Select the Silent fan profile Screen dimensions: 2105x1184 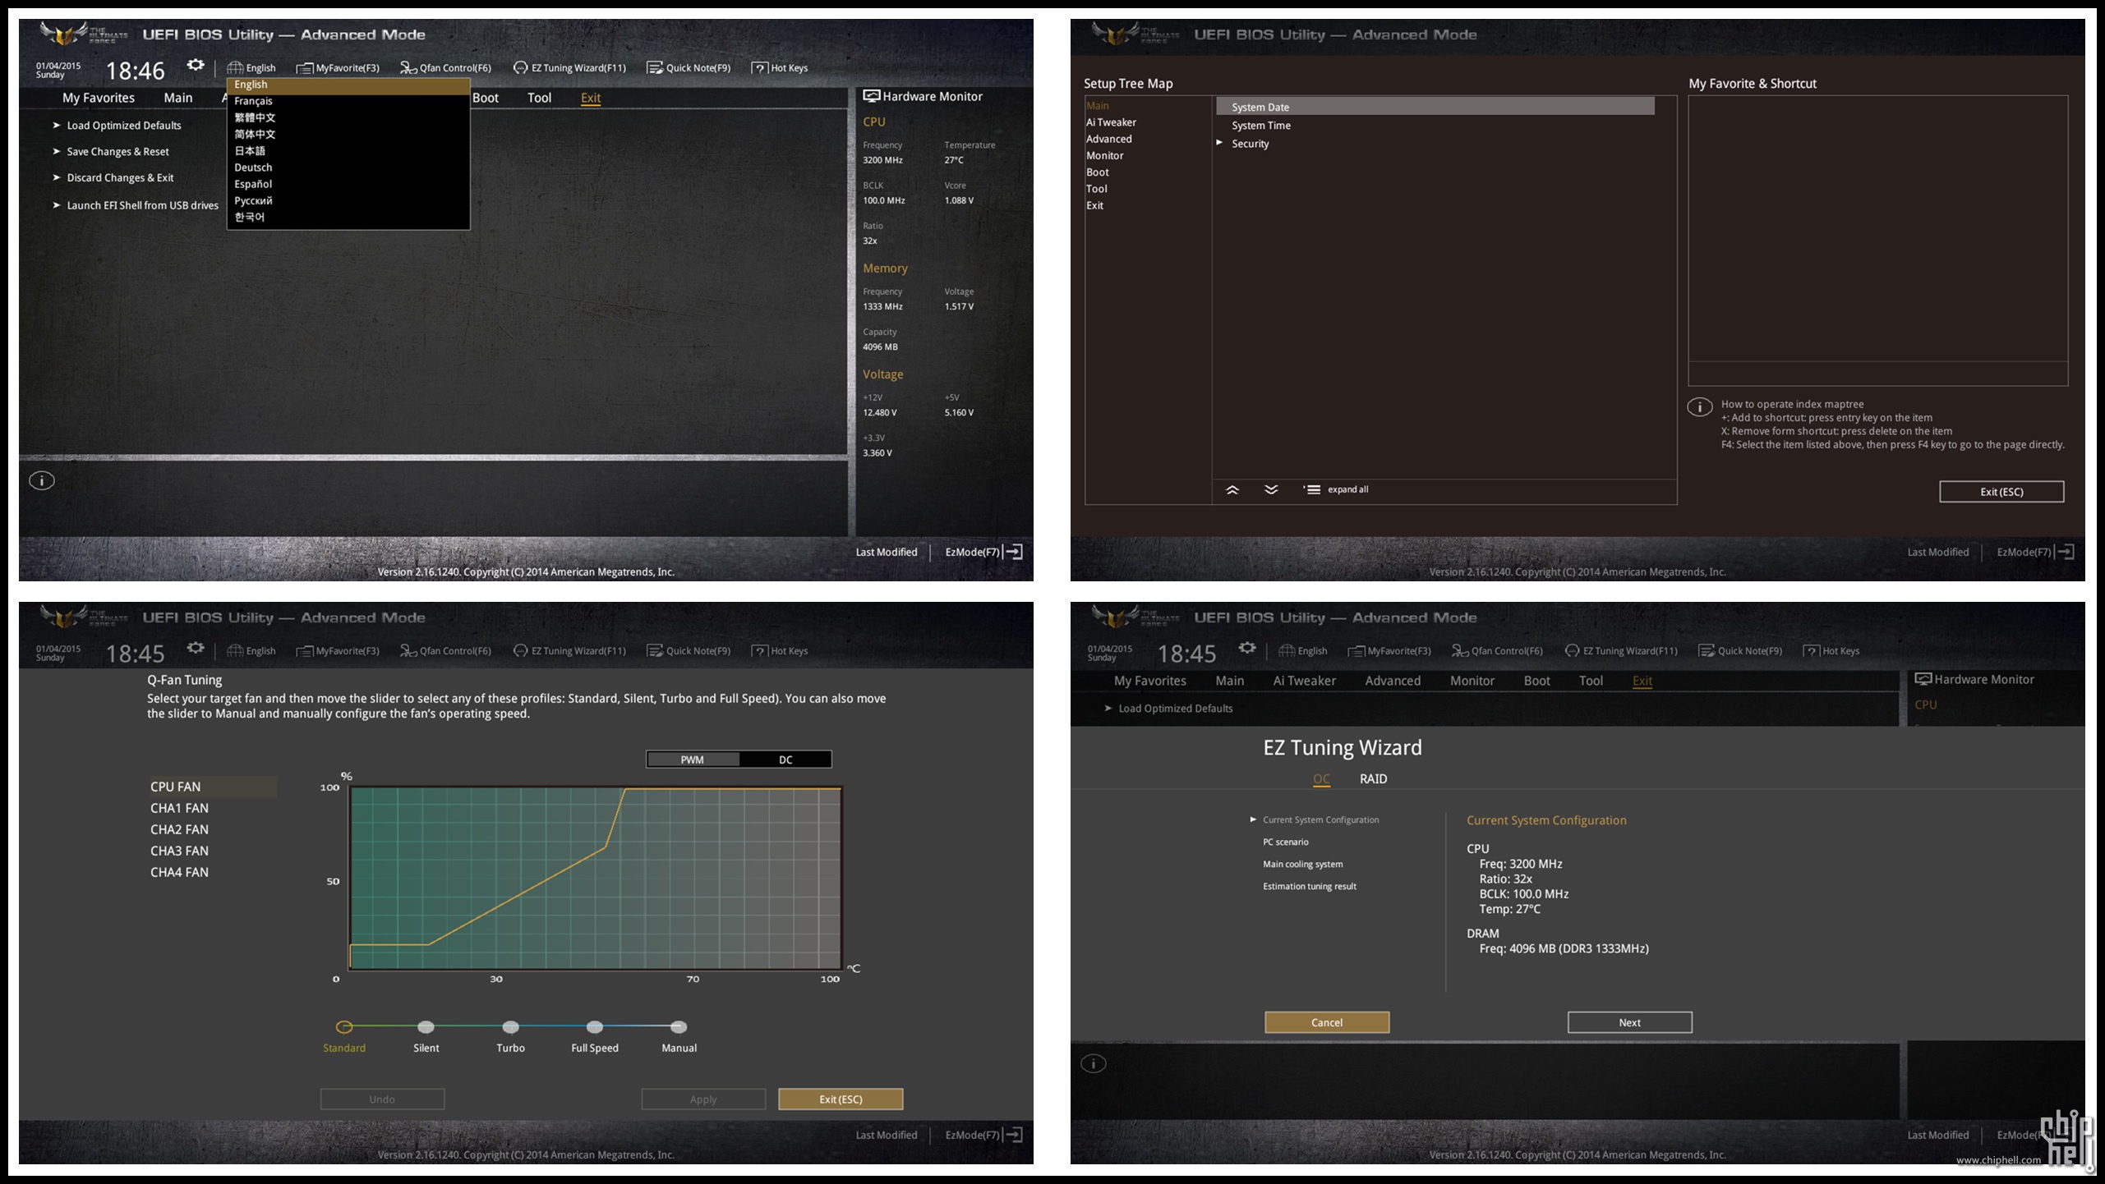pyautogui.click(x=426, y=1027)
